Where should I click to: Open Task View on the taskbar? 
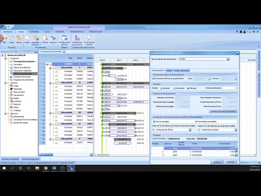pos(29,168)
